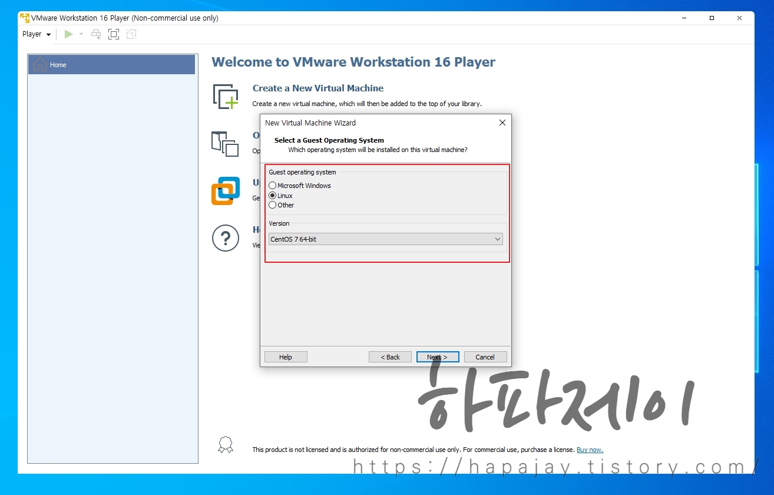
Task: Open Create a New Virtual Machine link
Action: tap(318, 88)
